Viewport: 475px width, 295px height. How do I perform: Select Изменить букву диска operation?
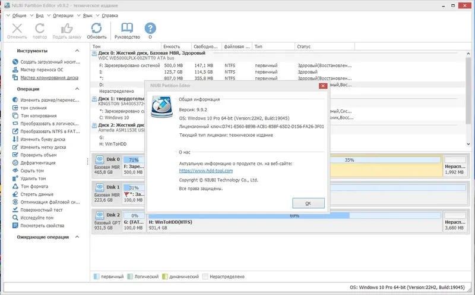point(39,139)
